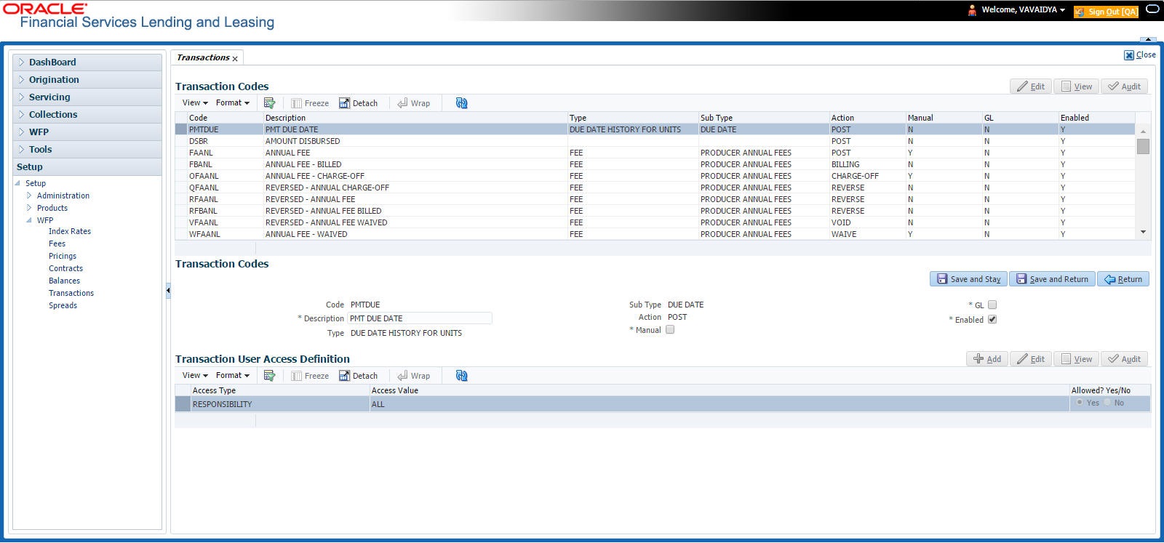Screen dimensions: 1164x543
Task: Select the FAANL row in Transaction Codes
Action: [x=655, y=153]
